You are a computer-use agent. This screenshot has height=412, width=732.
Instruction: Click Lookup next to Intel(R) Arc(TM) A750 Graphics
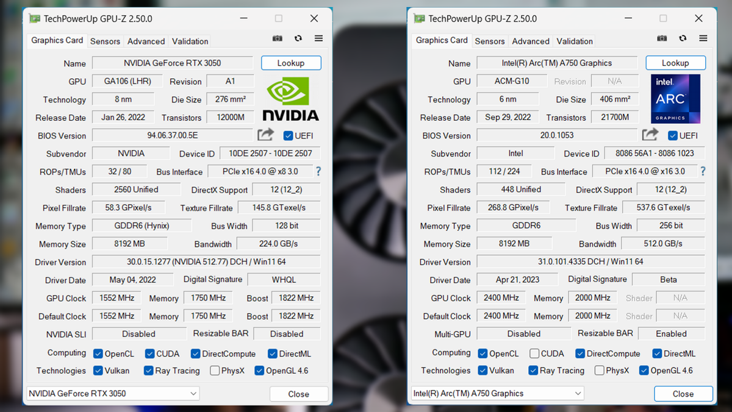click(675, 63)
